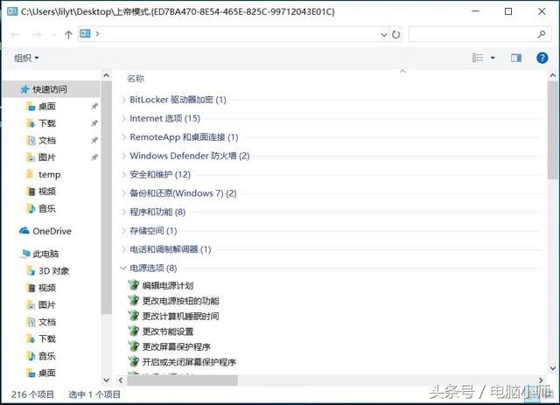This screenshot has height=405, width=560.
Task: Toggle the preview pane
Action: coord(516,58)
